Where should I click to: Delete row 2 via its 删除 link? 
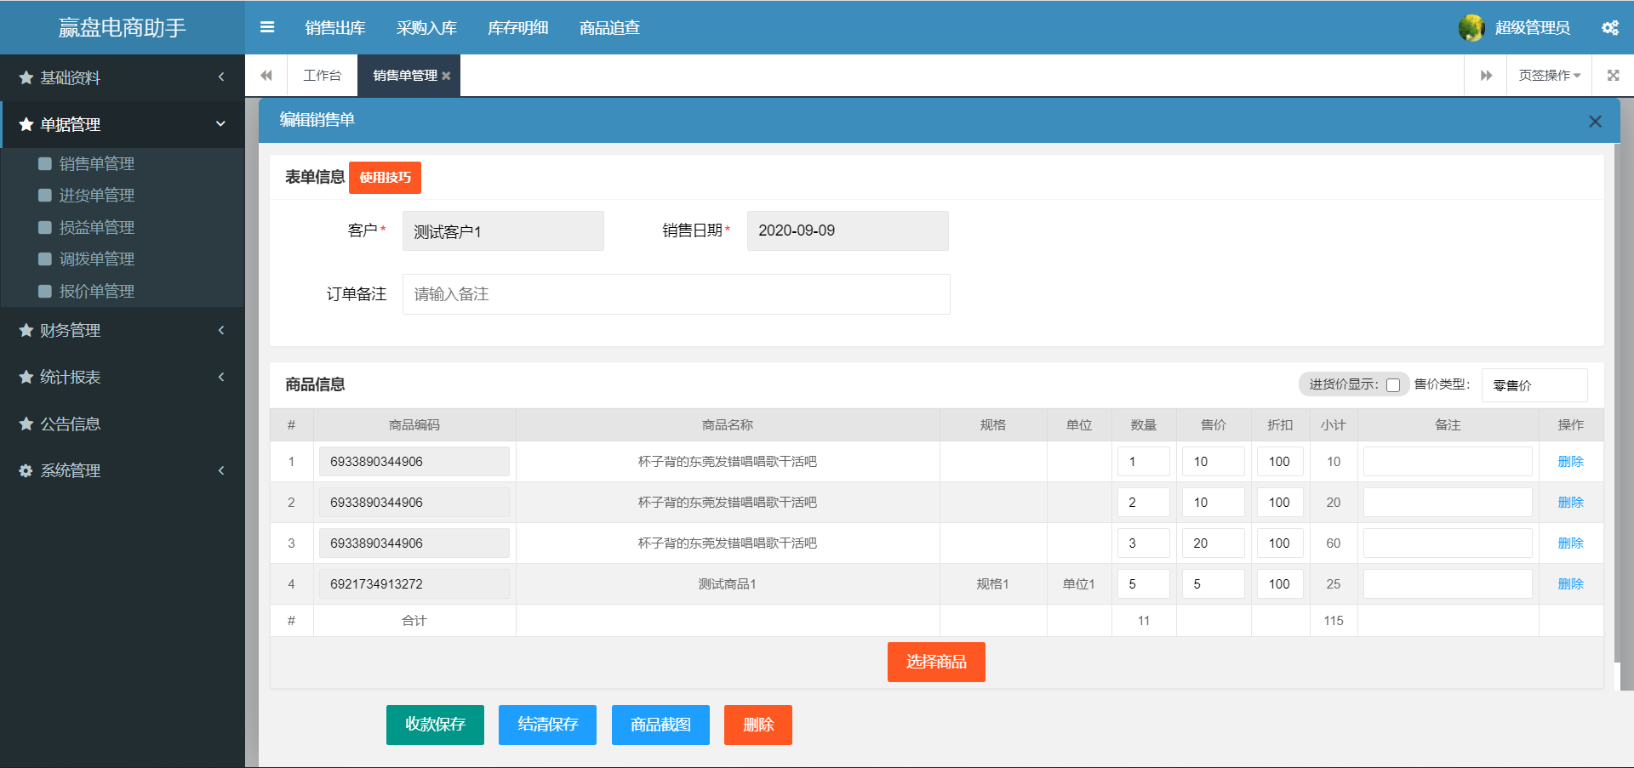pos(1570,503)
